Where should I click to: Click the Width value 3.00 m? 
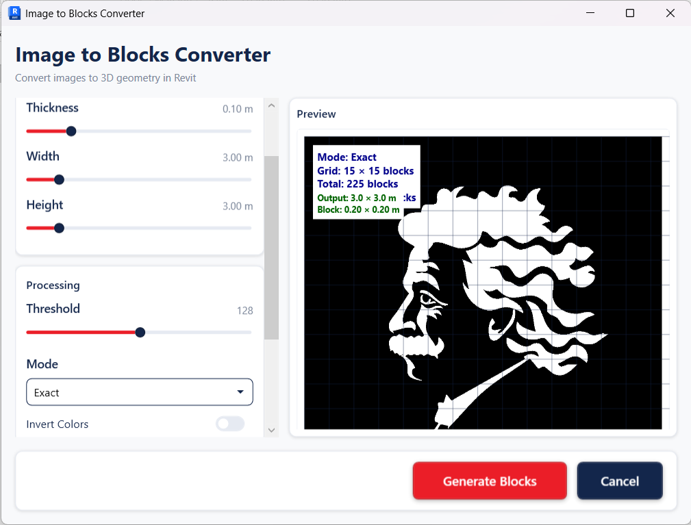[238, 157]
